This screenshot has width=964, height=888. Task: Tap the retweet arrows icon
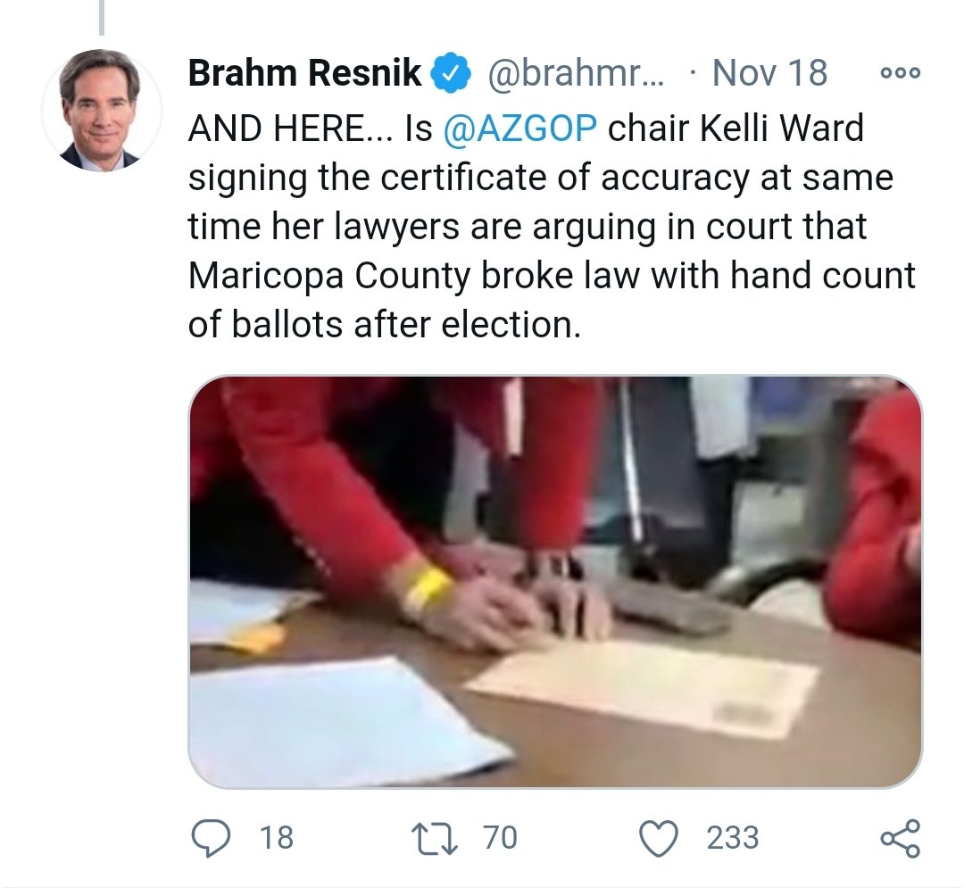point(436,838)
